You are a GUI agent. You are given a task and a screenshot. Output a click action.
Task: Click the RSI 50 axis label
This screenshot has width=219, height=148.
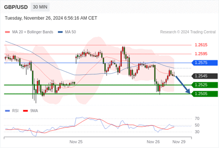[x=197, y=125]
